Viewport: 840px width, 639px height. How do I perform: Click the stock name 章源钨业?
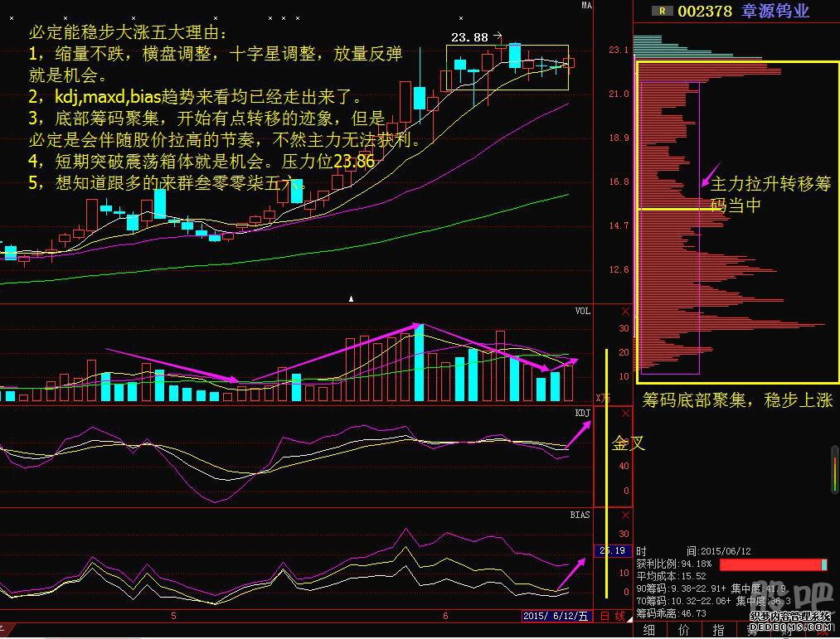[x=775, y=12]
